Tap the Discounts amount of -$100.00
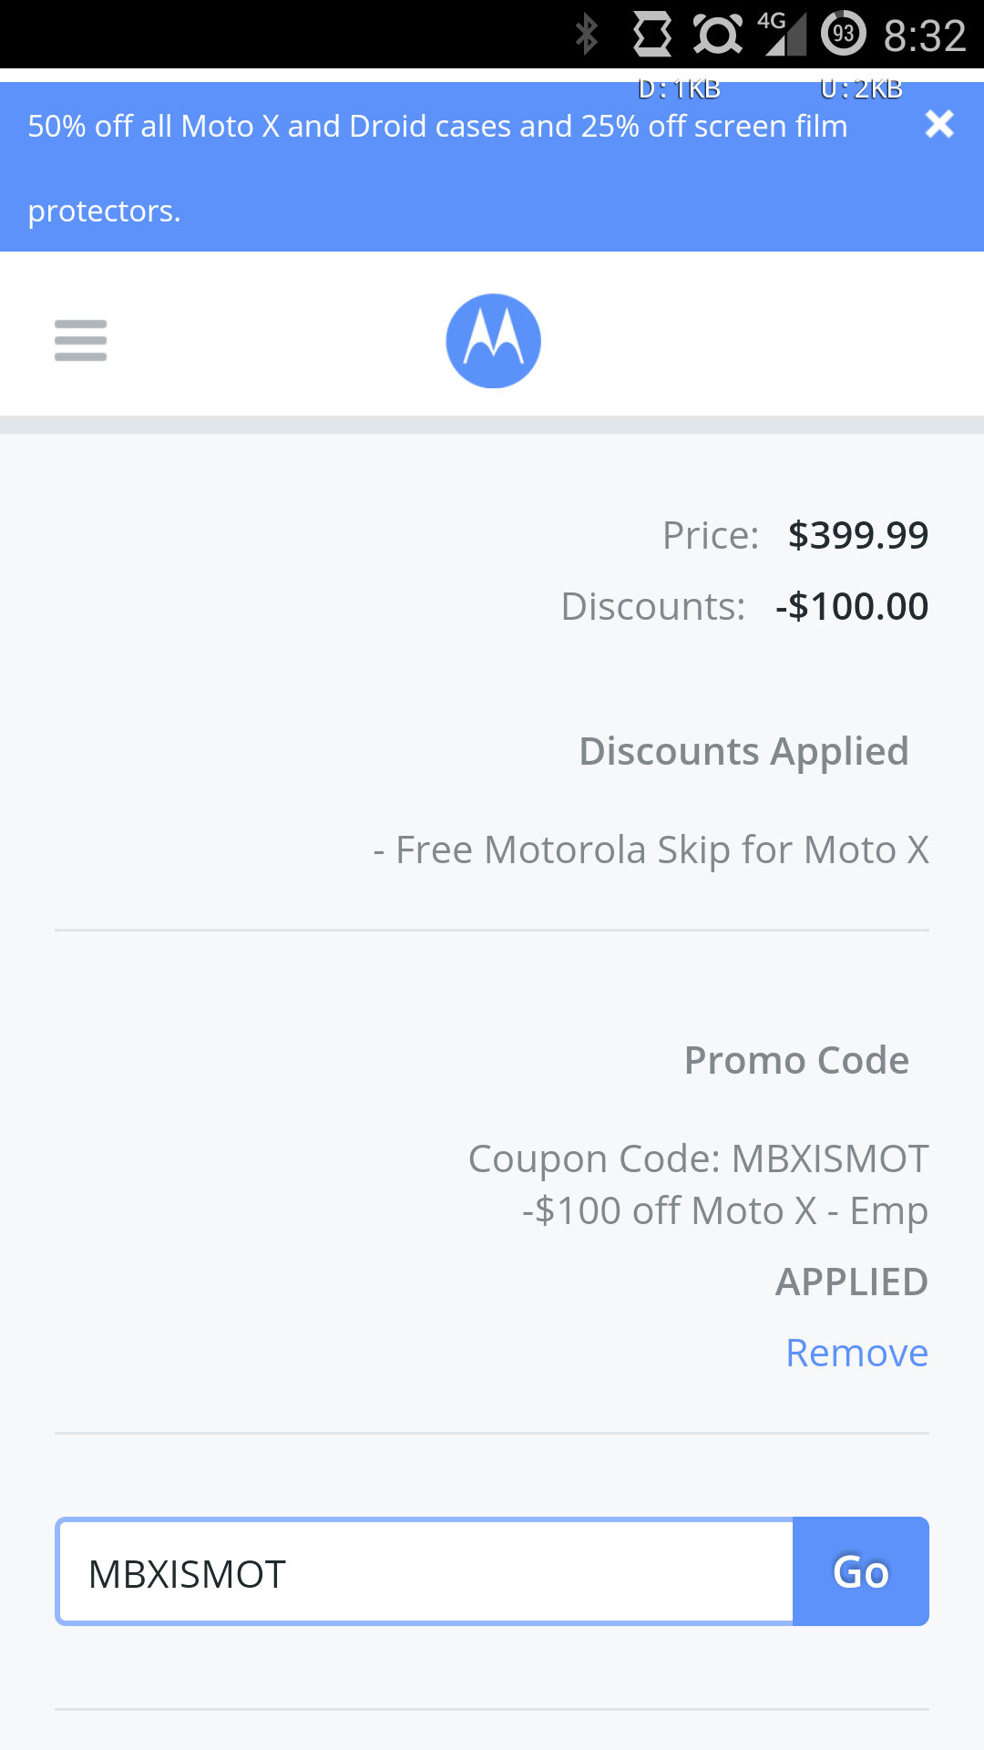Image resolution: width=984 pixels, height=1750 pixels. coord(851,605)
